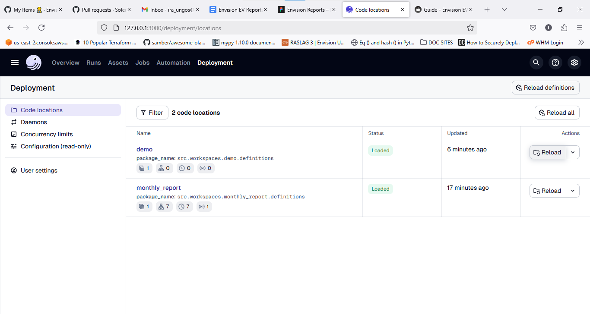Open the Filter dropdown button
The image size is (590, 314).
pyautogui.click(x=152, y=113)
